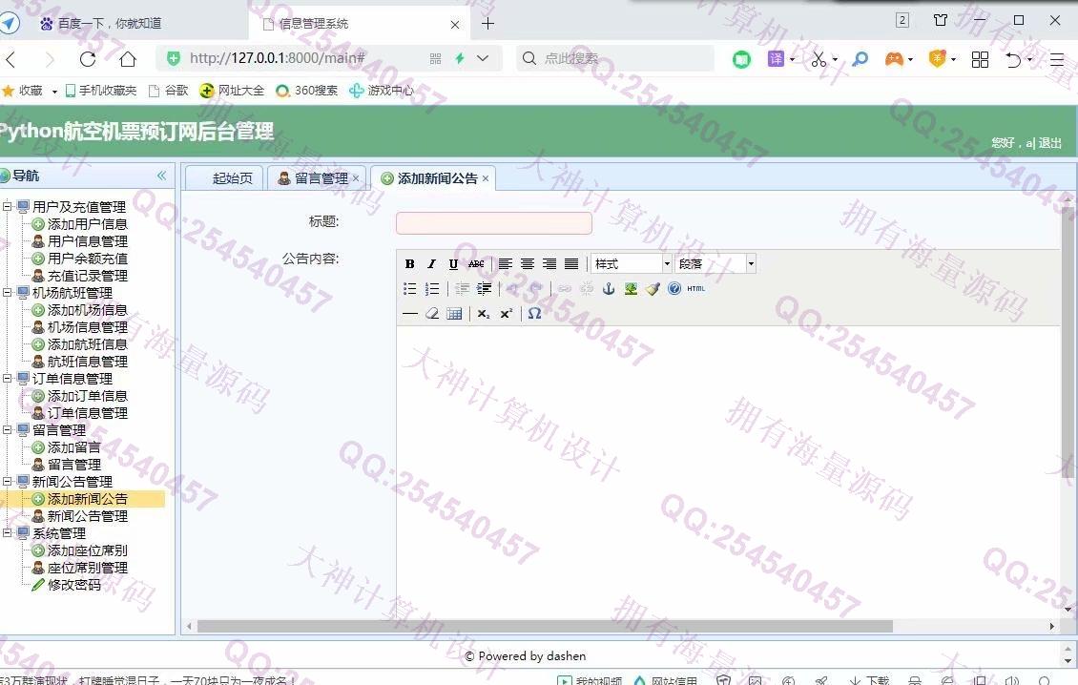Clean up messy code with broom icon
1078x685 pixels.
[x=653, y=289]
